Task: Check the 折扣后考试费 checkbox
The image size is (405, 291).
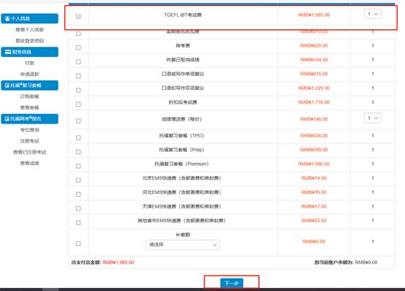Action: pos(78,105)
